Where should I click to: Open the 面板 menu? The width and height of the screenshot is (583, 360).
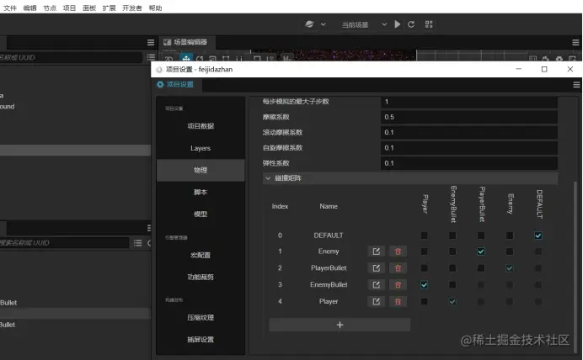pos(89,8)
